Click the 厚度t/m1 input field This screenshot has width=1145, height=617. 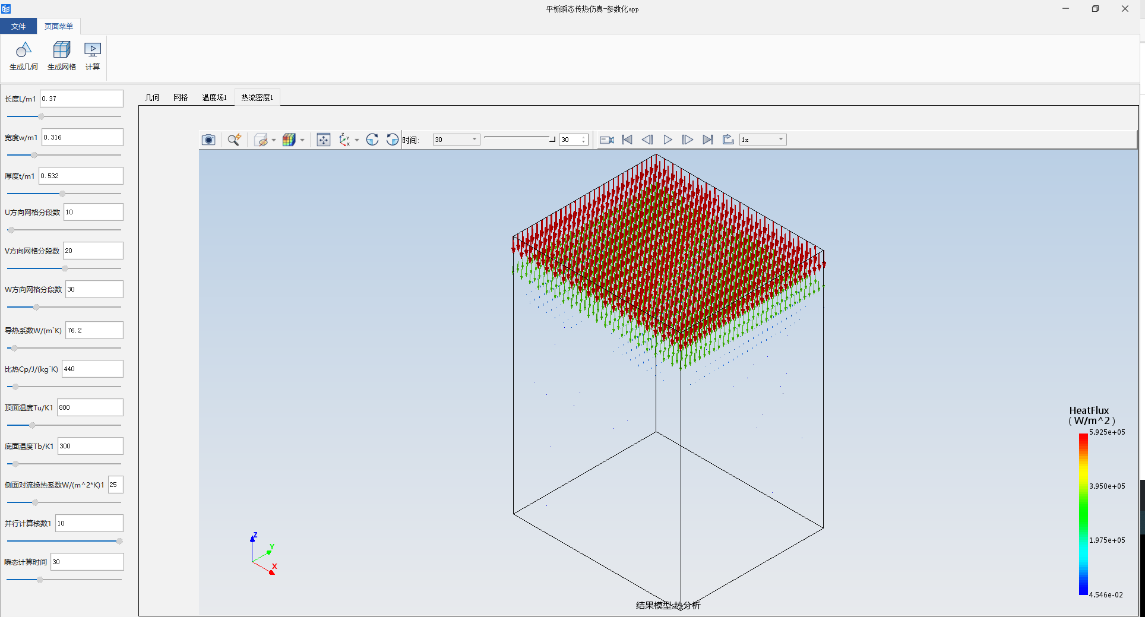click(x=81, y=176)
